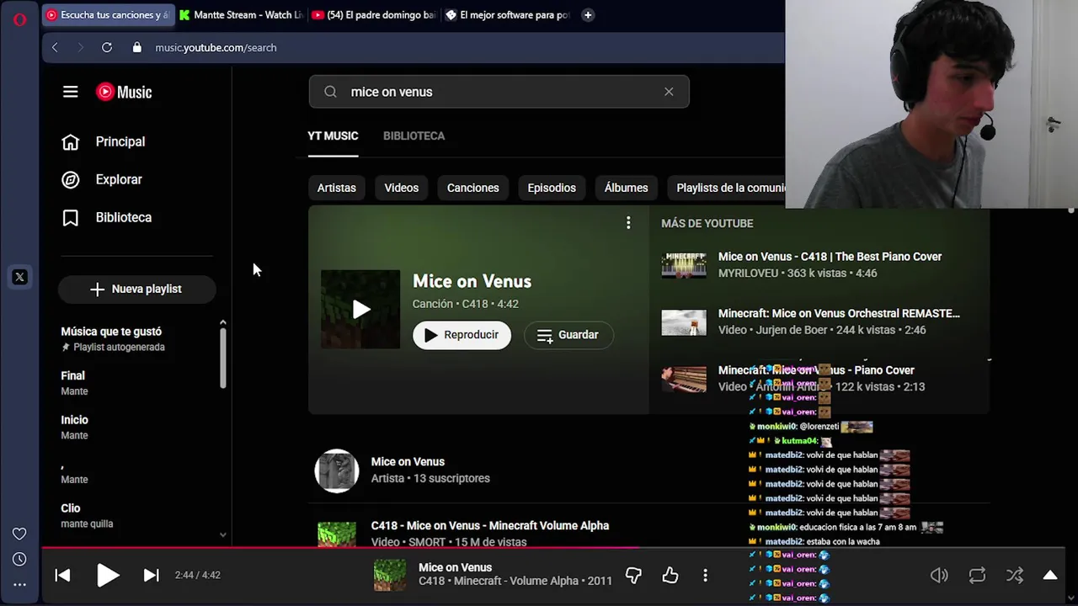Play the Mice on Venus album thumbnail
Viewport: 1078px width, 606px height.
pos(360,309)
